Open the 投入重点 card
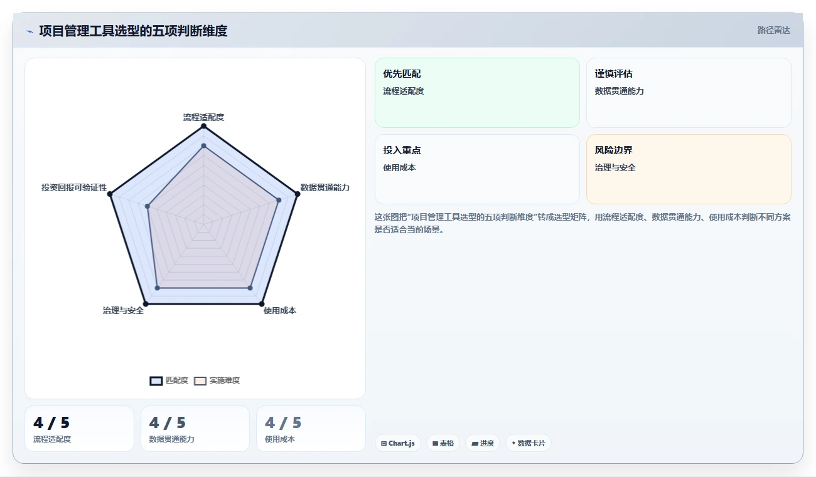 point(477,169)
